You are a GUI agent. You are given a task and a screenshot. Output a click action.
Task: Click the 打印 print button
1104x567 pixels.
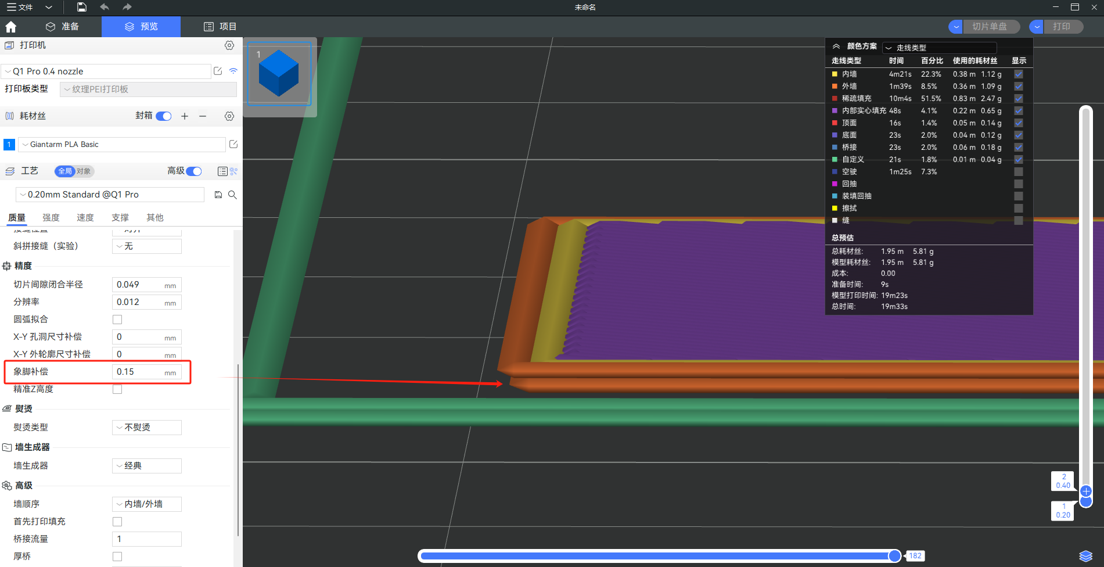coord(1062,27)
